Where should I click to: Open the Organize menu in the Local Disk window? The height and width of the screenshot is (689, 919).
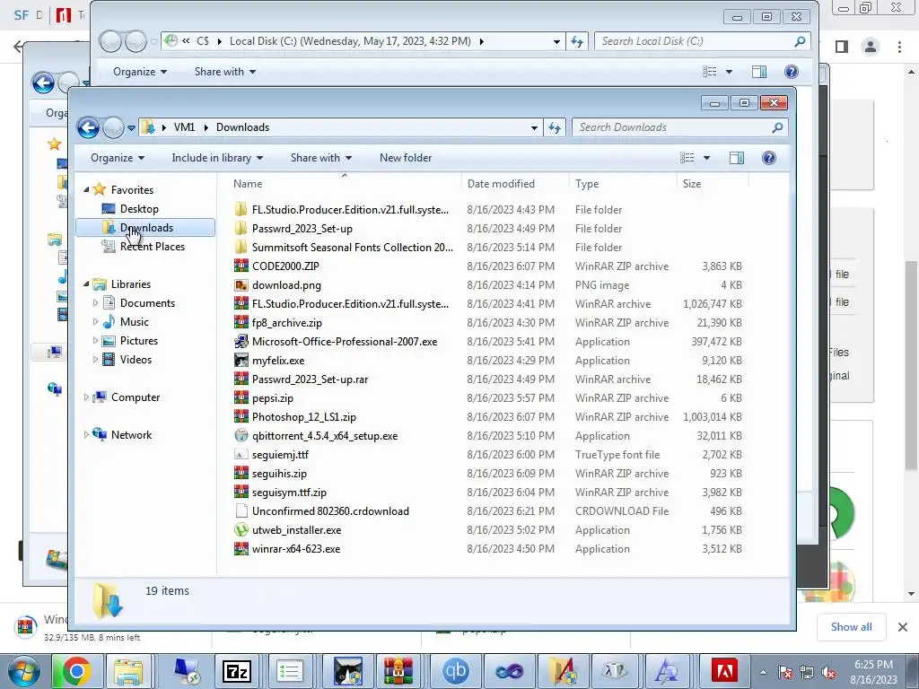(139, 72)
